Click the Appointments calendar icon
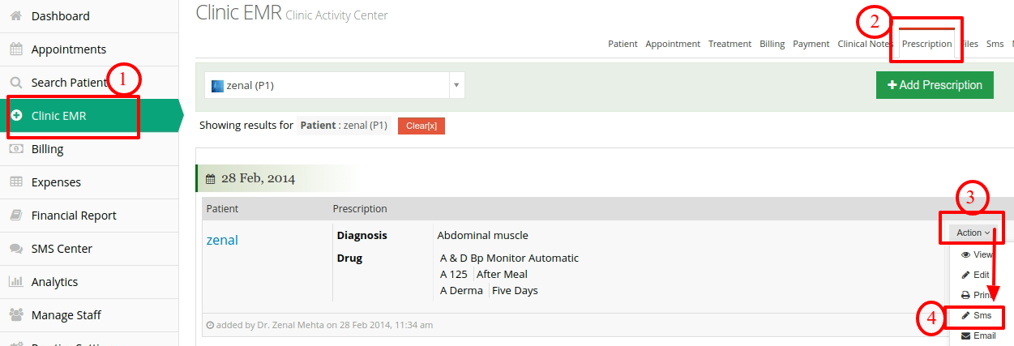Viewport: 1014px width, 346px height. pos(15,49)
